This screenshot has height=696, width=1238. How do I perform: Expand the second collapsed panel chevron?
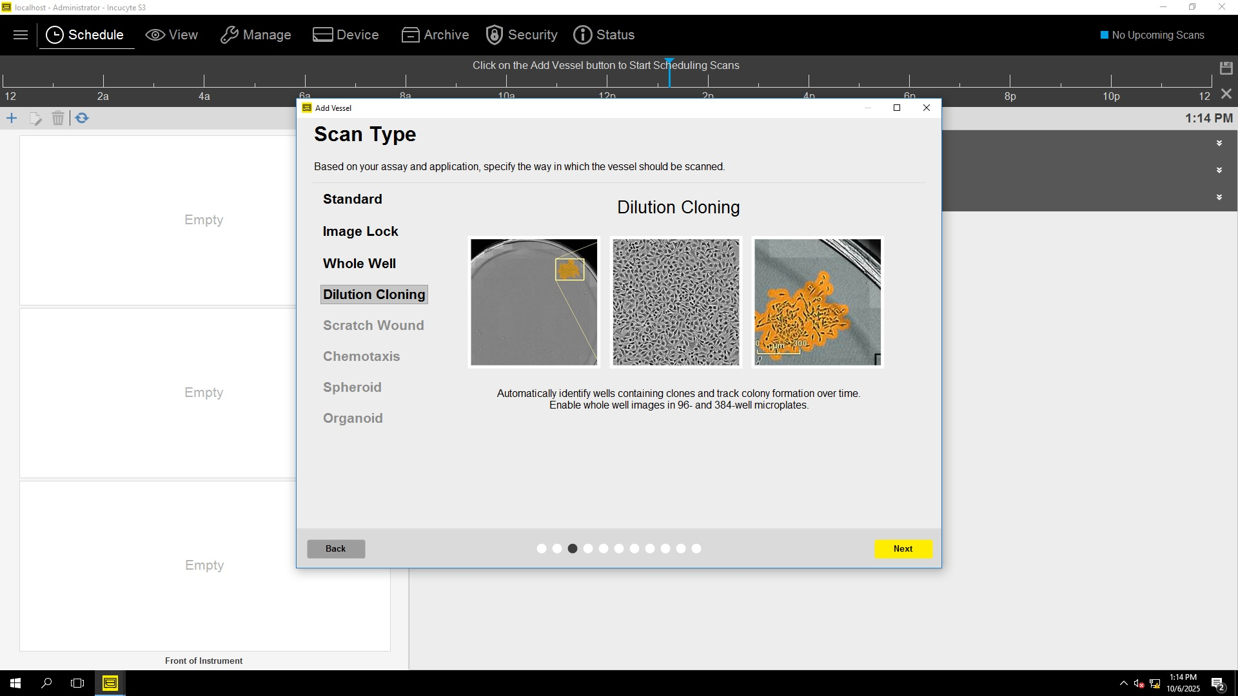point(1219,170)
